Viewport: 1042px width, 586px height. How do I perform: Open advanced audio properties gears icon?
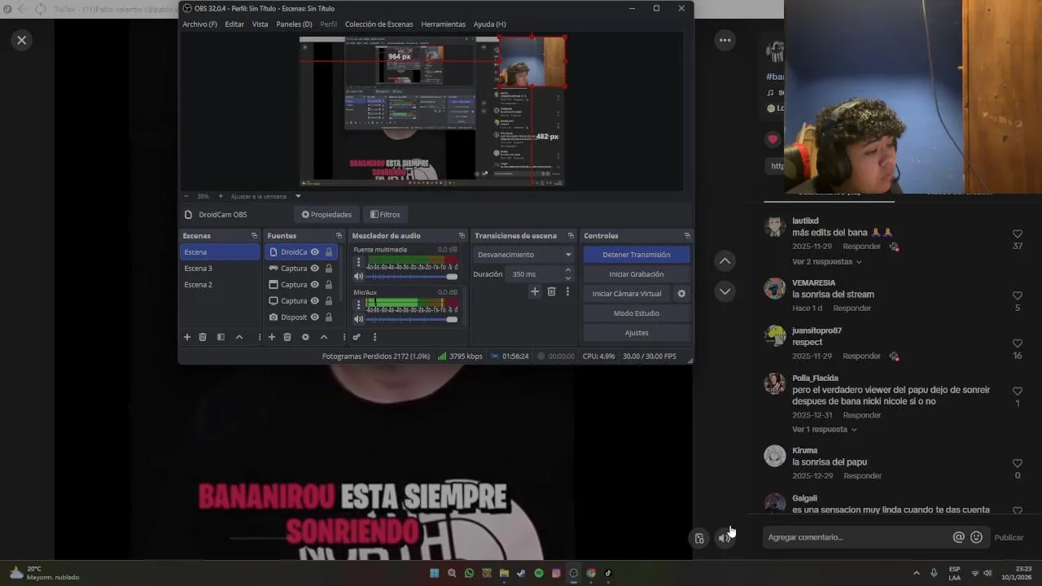(357, 337)
